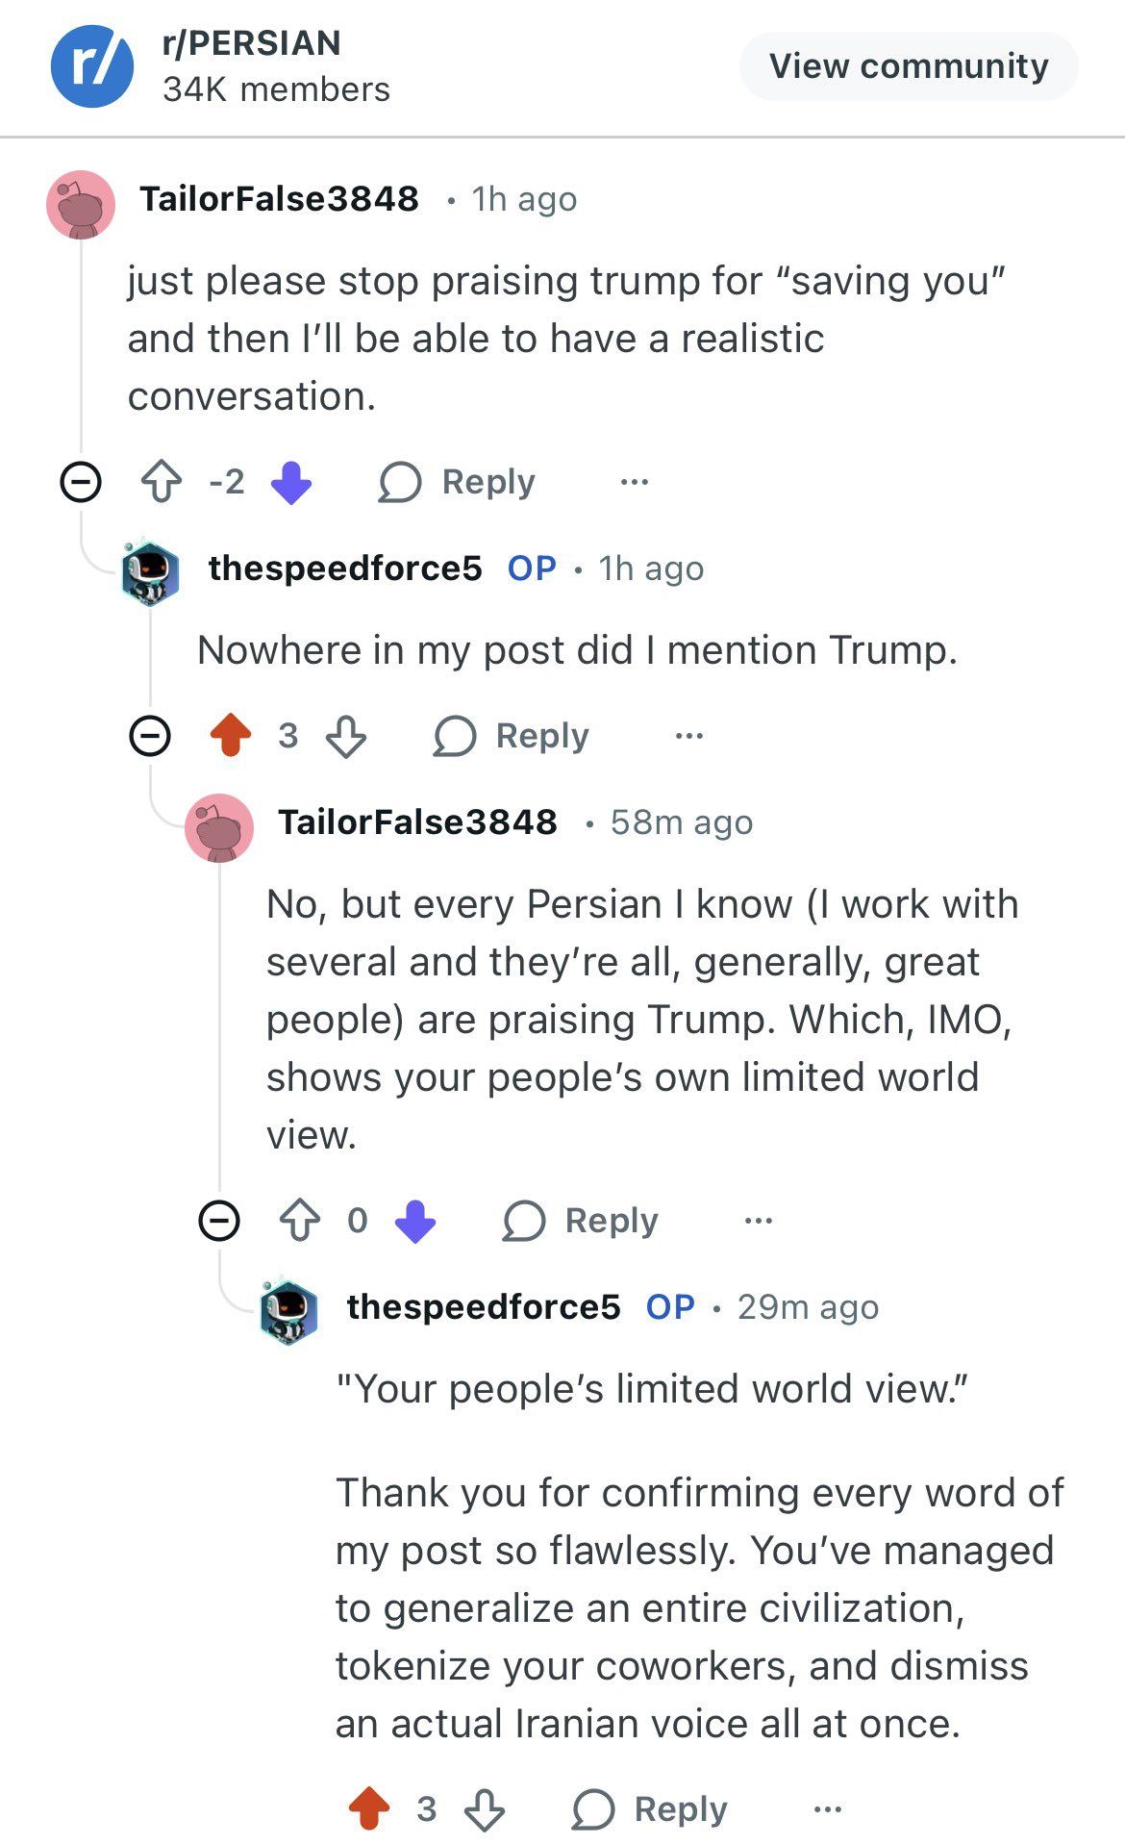
Task: Click the comment bubble icon under "mention Trump"
Action: (455, 737)
